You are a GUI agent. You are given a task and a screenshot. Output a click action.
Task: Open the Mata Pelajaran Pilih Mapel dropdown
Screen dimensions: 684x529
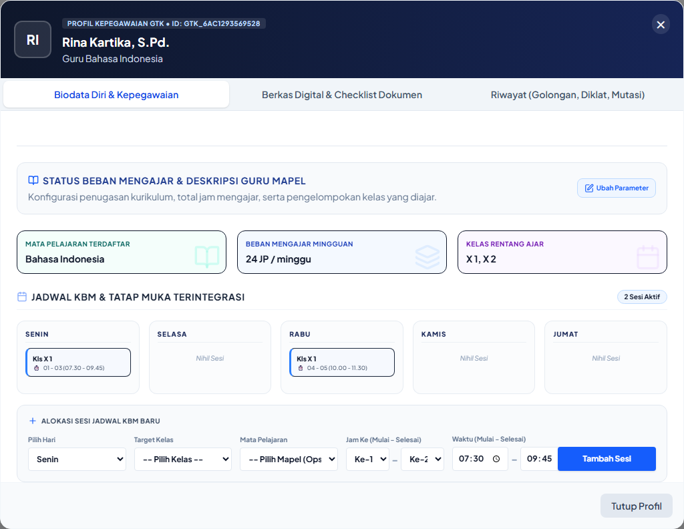point(289,460)
